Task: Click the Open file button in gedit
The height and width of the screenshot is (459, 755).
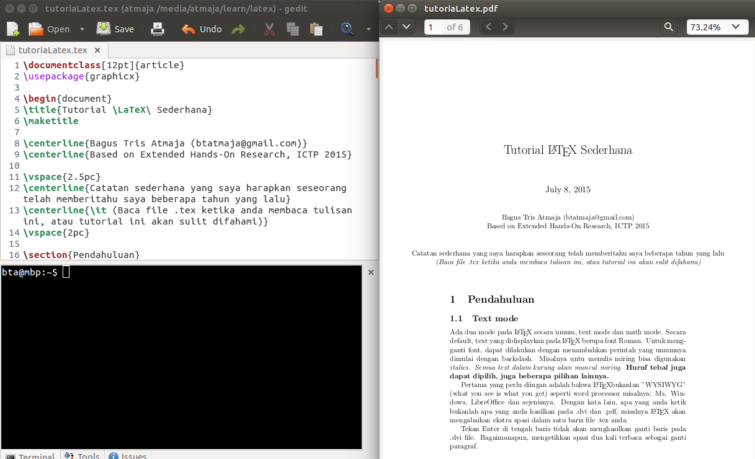Action: click(50, 29)
